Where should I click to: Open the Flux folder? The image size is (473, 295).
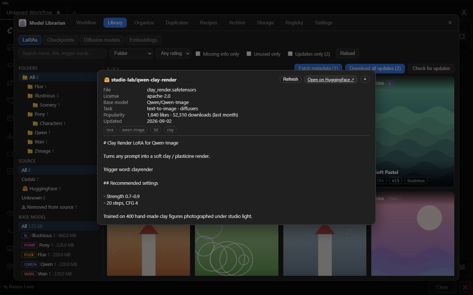(x=59, y=86)
